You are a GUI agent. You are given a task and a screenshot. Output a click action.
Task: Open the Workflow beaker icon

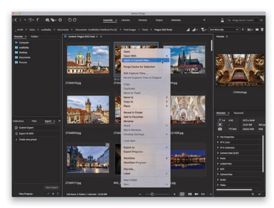click(x=222, y=20)
